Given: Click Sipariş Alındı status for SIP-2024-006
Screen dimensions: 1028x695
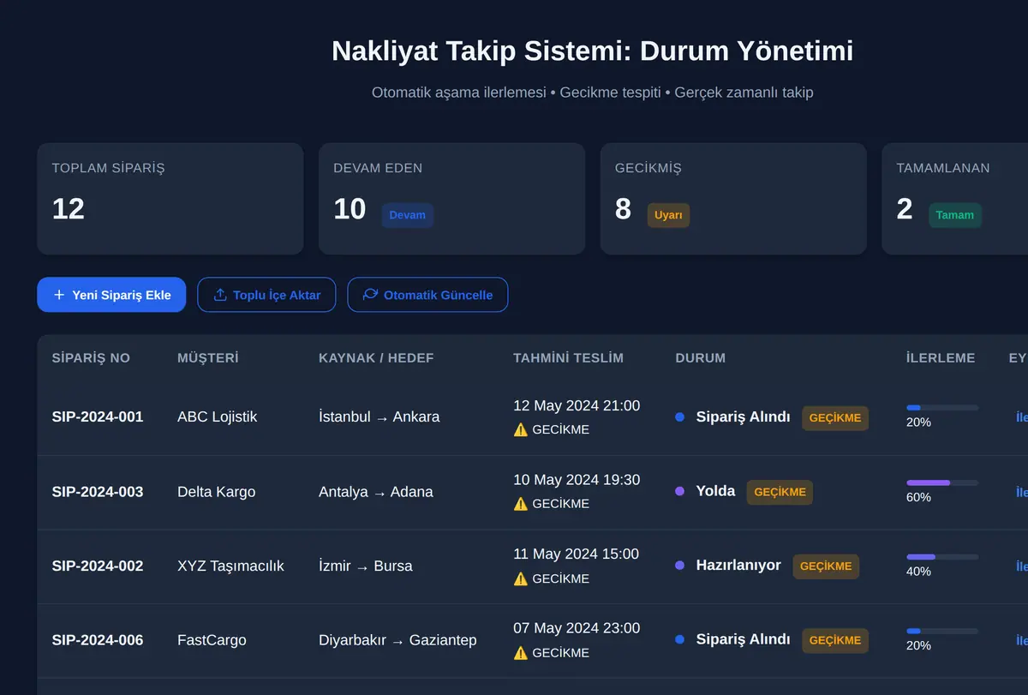Looking at the screenshot, I should [743, 639].
